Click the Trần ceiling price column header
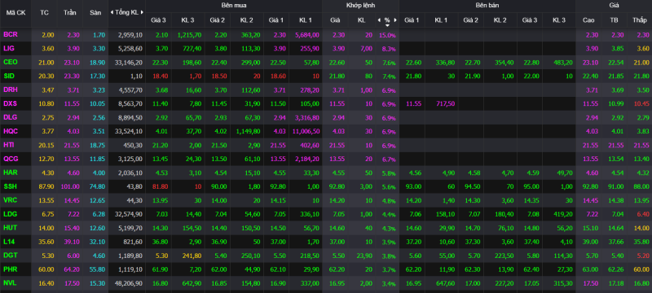Image resolution: width=652 pixels, height=293 pixels. (69, 12)
